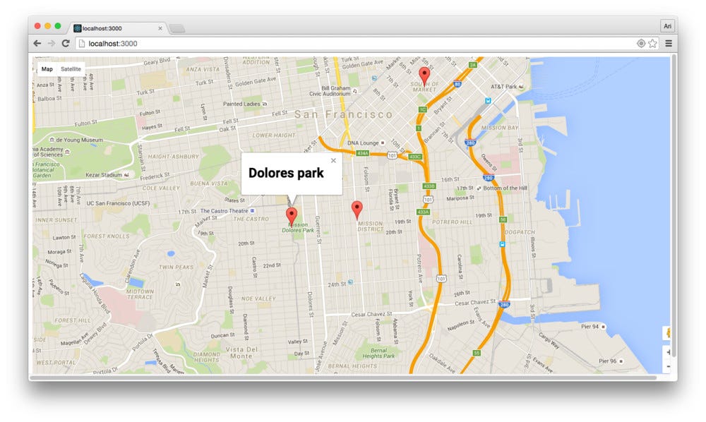This screenshot has width=706, height=422.
Task: Reload the page with refresh icon
Action: tap(66, 43)
